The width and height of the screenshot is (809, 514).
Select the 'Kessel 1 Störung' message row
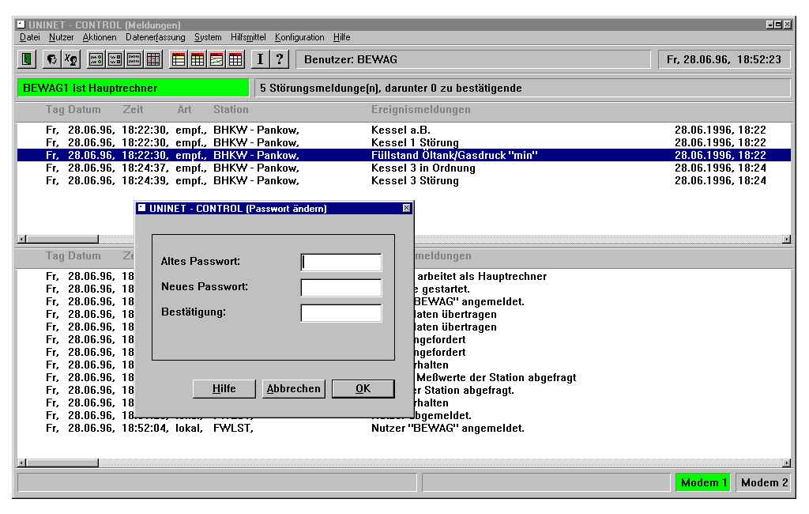(404, 142)
